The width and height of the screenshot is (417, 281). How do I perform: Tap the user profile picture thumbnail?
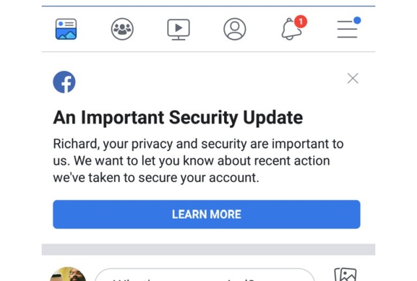[68, 275]
